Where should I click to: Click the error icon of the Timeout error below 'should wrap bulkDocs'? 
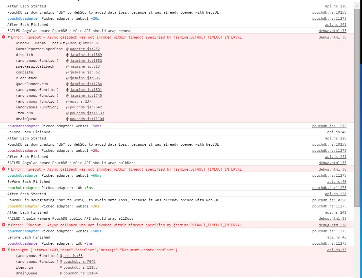coord(4,169)
